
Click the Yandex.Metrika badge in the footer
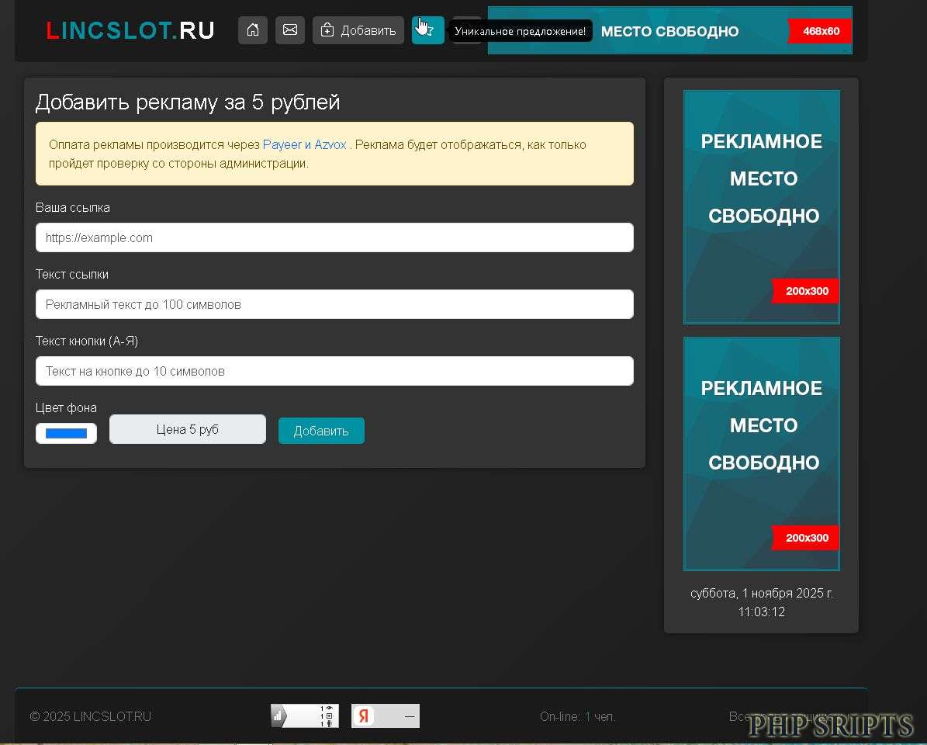(385, 716)
